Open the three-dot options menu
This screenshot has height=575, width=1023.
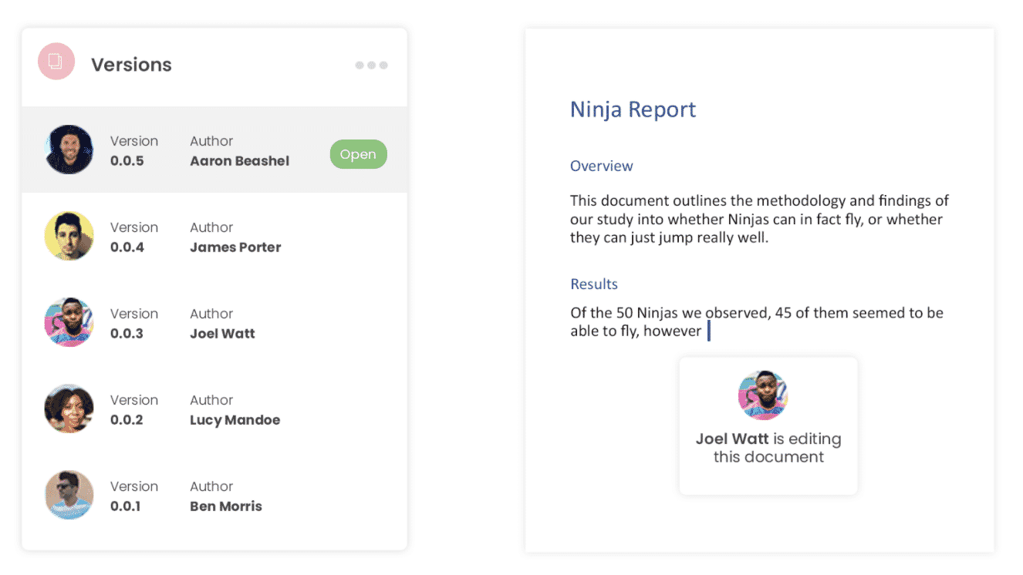pos(371,66)
